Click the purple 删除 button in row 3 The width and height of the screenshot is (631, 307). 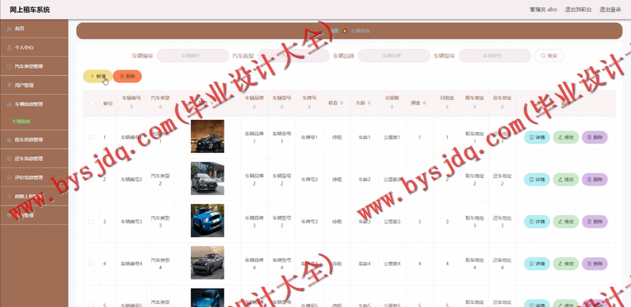click(595, 221)
